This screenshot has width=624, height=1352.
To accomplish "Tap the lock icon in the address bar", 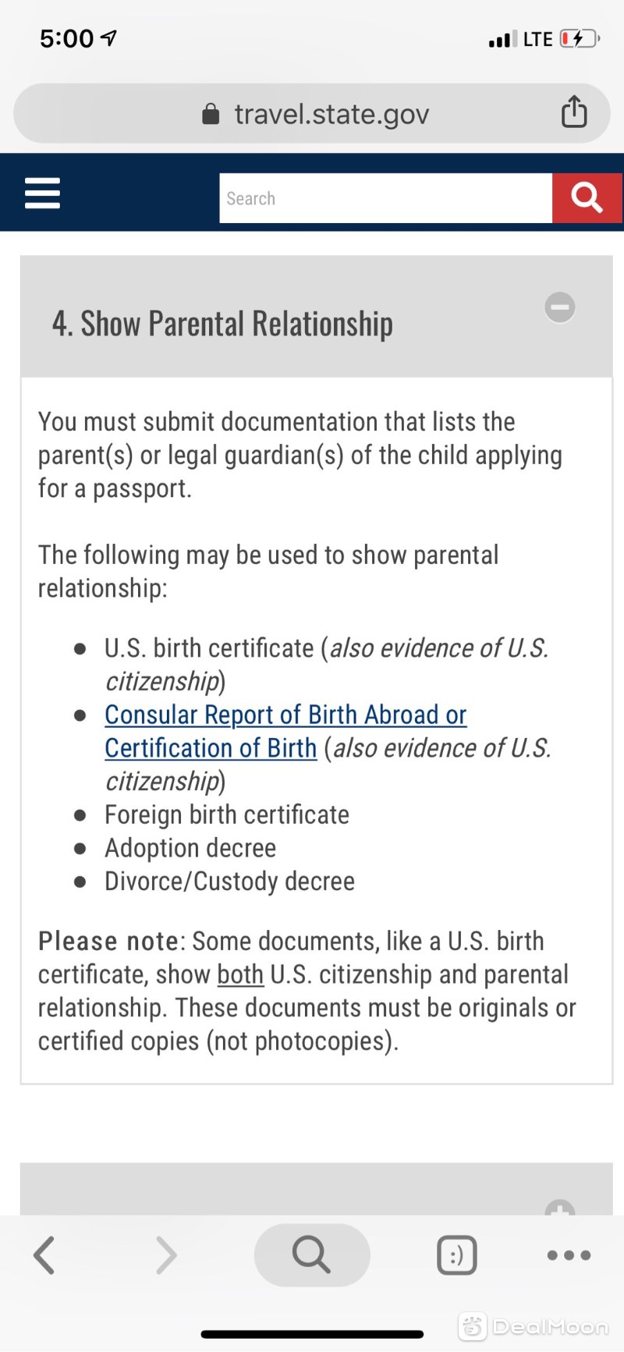I will pos(211,114).
